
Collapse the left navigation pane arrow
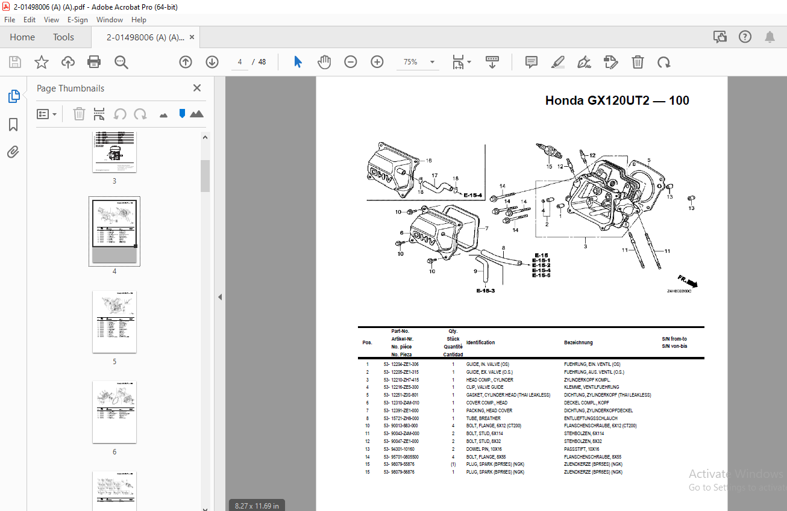tap(220, 297)
